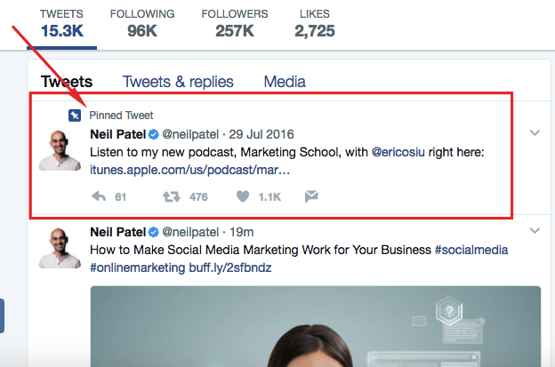The width and height of the screenshot is (555, 367).
Task: Click Neil Patel name on 19m tweet
Action: click(118, 232)
